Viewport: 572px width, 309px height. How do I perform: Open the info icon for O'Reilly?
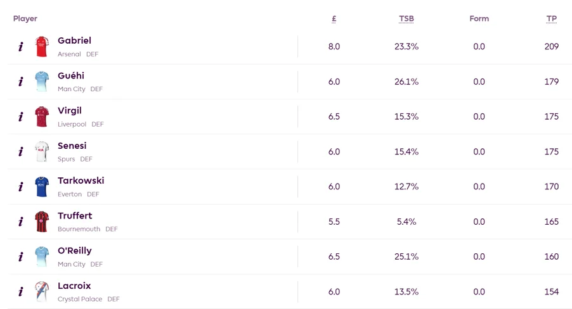click(x=21, y=256)
